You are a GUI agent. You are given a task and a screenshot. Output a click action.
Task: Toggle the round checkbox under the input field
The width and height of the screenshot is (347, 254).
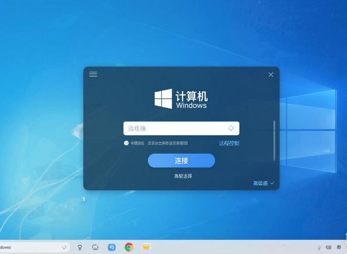tap(126, 143)
